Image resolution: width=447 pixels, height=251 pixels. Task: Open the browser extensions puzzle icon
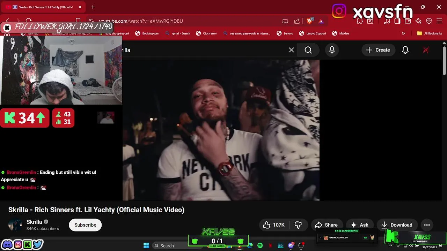pos(360,21)
